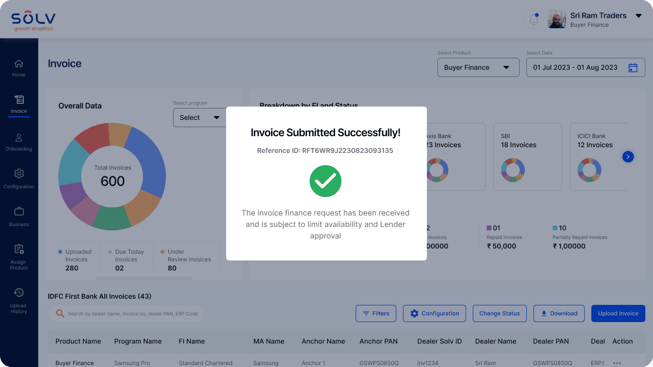Click the invoice search input field
653x367 pixels.
coord(126,313)
